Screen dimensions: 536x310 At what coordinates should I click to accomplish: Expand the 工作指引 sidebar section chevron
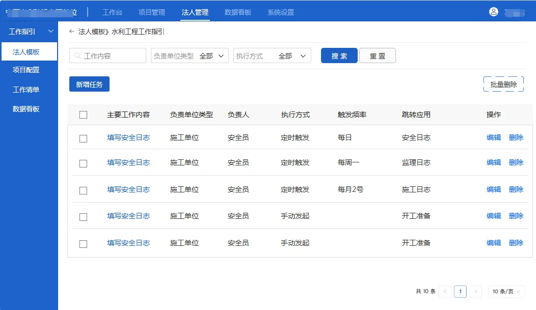pyautogui.click(x=51, y=32)
